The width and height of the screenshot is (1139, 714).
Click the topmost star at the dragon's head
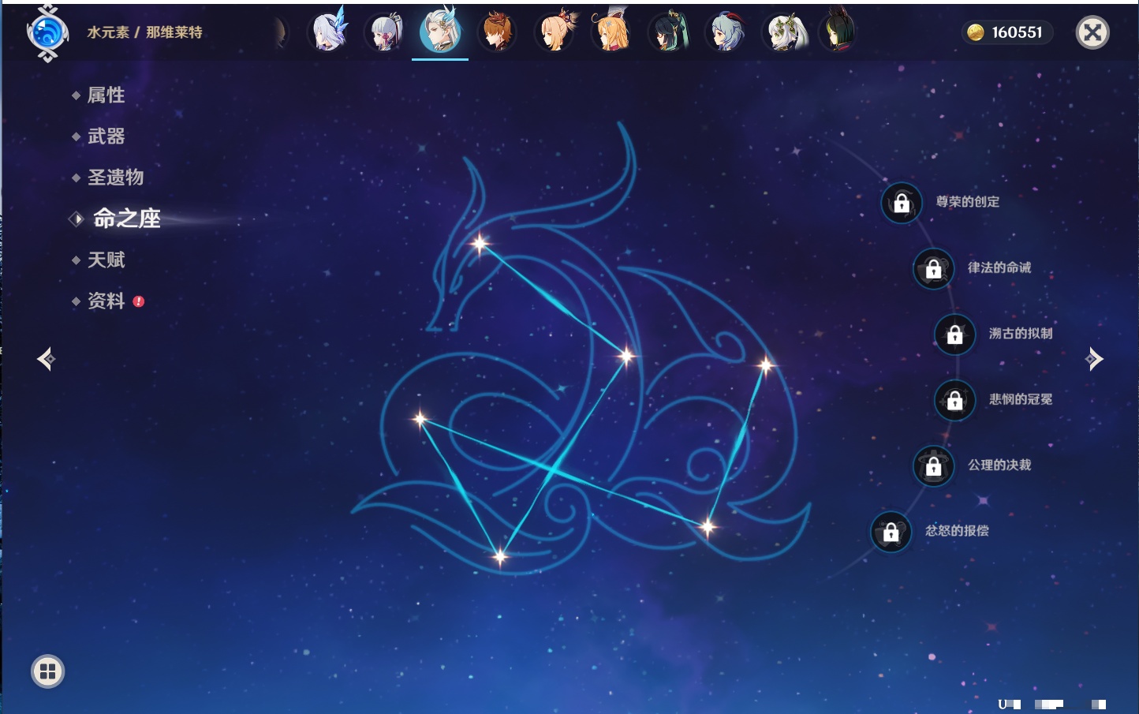point(480,244)
